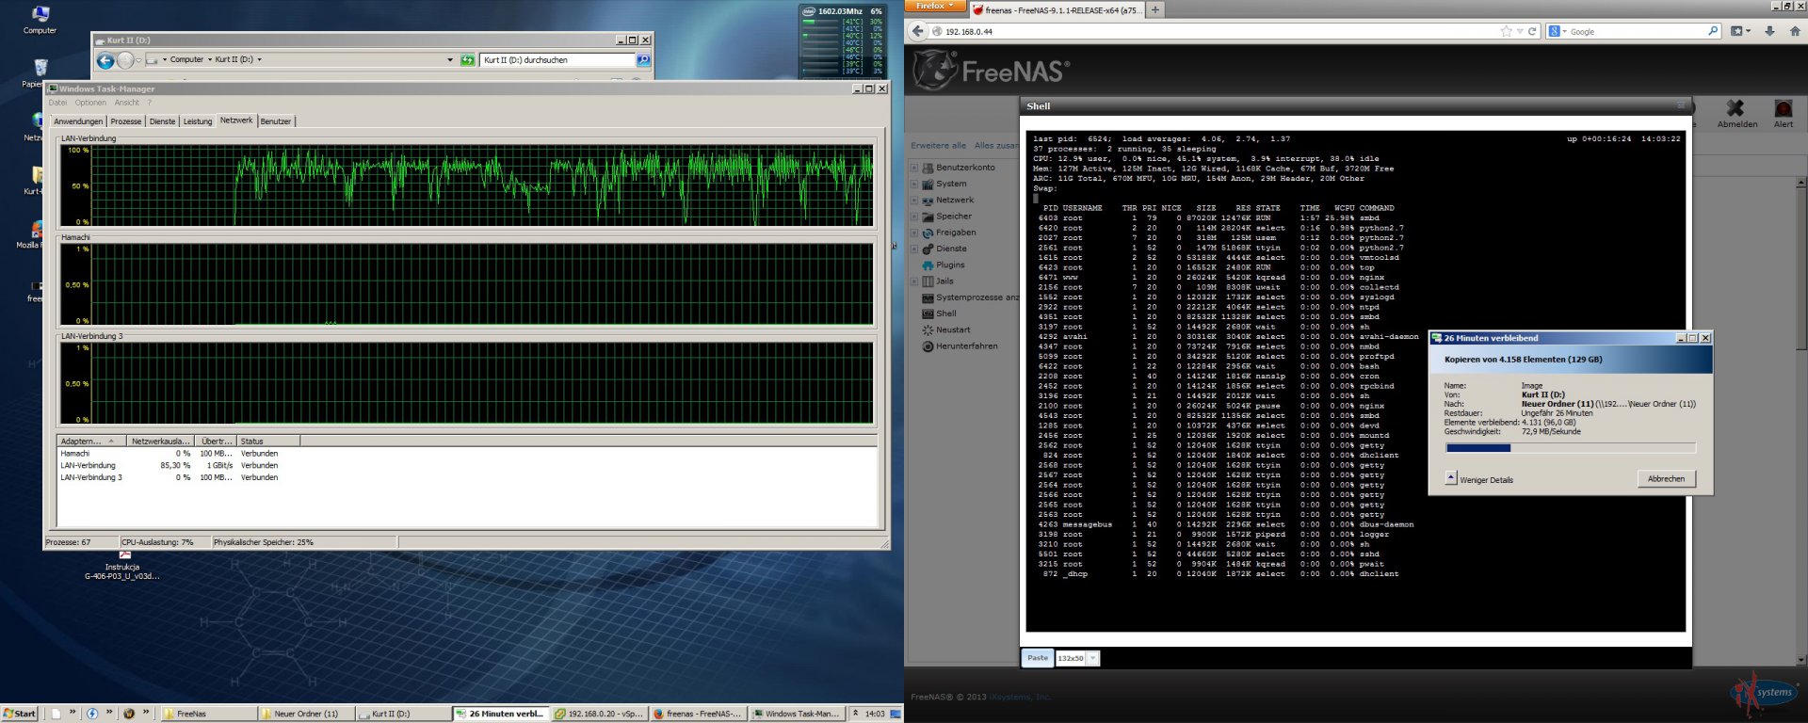Click the Explorer search field Kurt II durchsuchen

pyautogui.click(x=558, y=59)
